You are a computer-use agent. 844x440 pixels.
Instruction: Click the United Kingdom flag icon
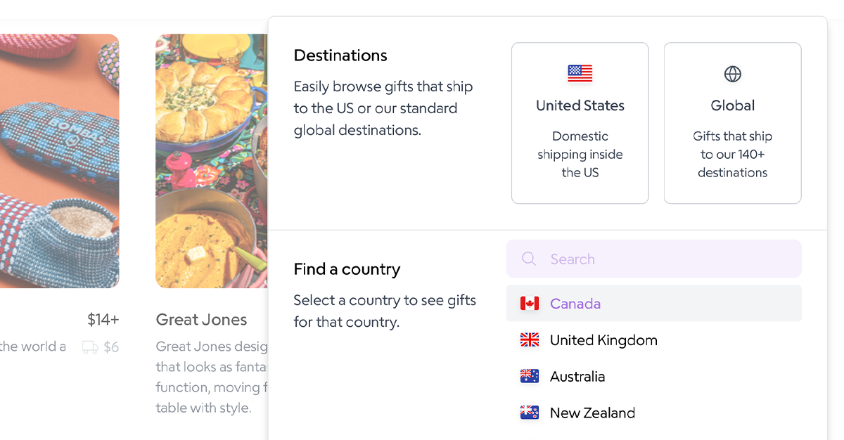(x=530, y=339)
